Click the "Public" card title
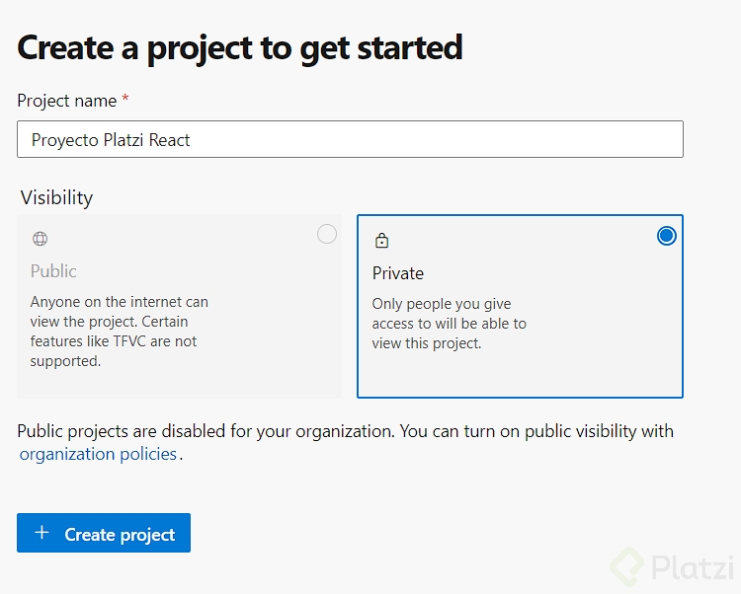This screenshot has height=594, width=741. 53,270
